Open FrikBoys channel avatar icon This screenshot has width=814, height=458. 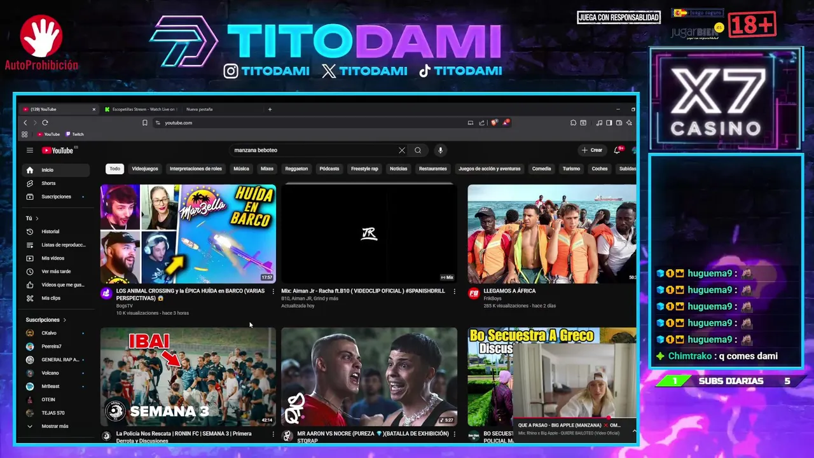[x=474, y=293]
